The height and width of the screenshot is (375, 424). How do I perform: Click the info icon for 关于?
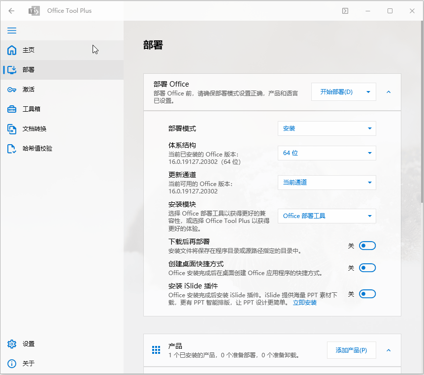[12, 364]
